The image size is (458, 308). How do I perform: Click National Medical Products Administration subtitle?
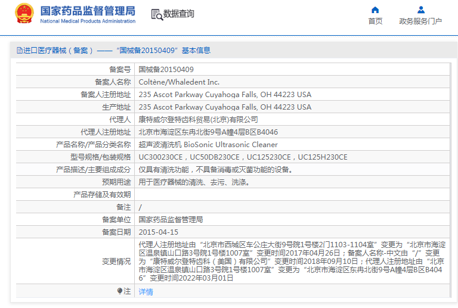pos(88,21)
